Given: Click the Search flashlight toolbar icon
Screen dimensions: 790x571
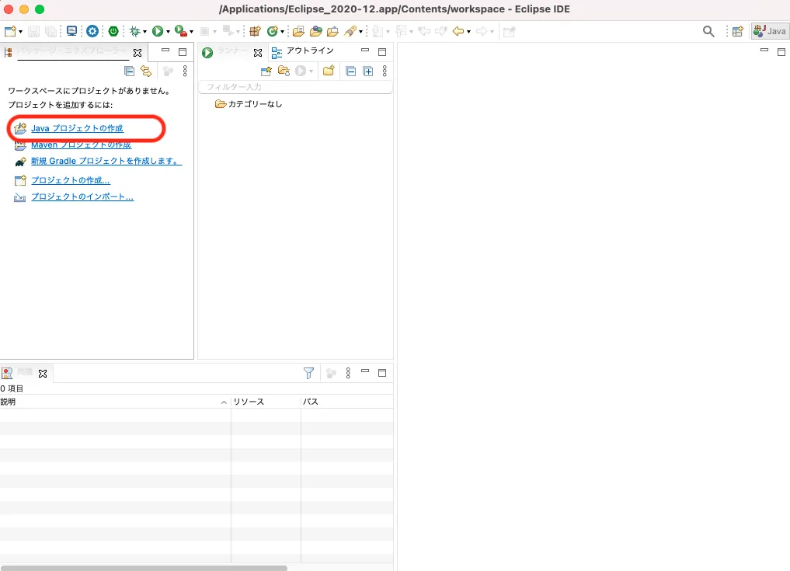Looking at the screenshot, I should tap(350, 31).
